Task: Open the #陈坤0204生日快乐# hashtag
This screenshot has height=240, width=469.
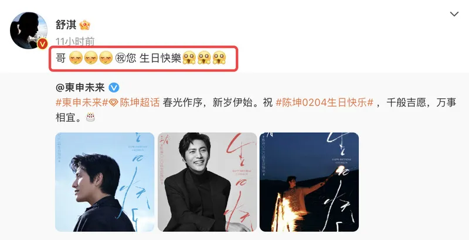Action: point(324,103)
